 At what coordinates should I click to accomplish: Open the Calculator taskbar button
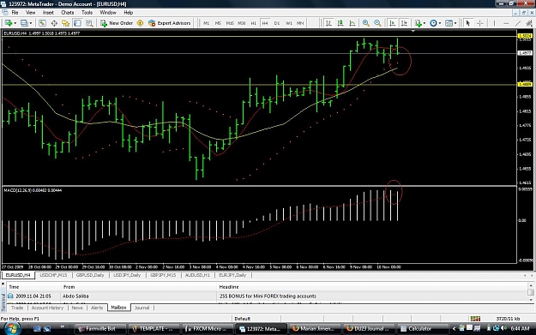(x=423, y=328)
